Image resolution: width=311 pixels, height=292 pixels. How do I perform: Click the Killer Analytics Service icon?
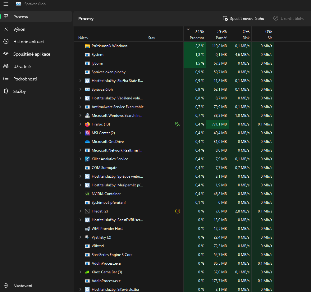87,159
